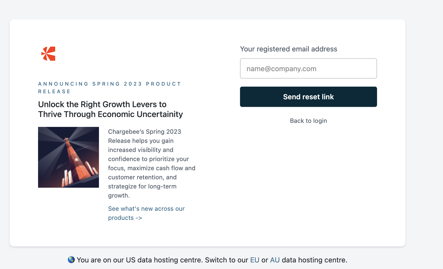
Task: Click the 'Chargebee's Spring 2023' paragraph opening
Action: pos(145,132)
